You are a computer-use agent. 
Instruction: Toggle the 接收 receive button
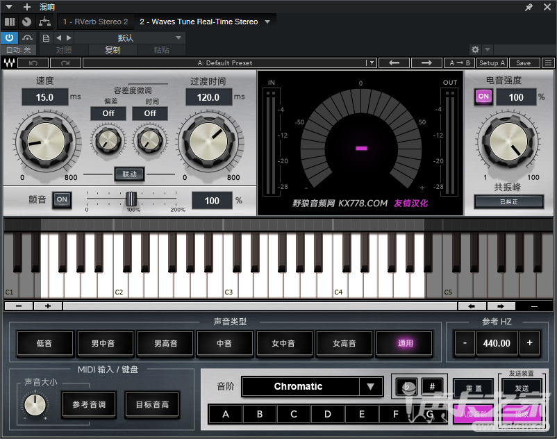click(x=522, y=414)
